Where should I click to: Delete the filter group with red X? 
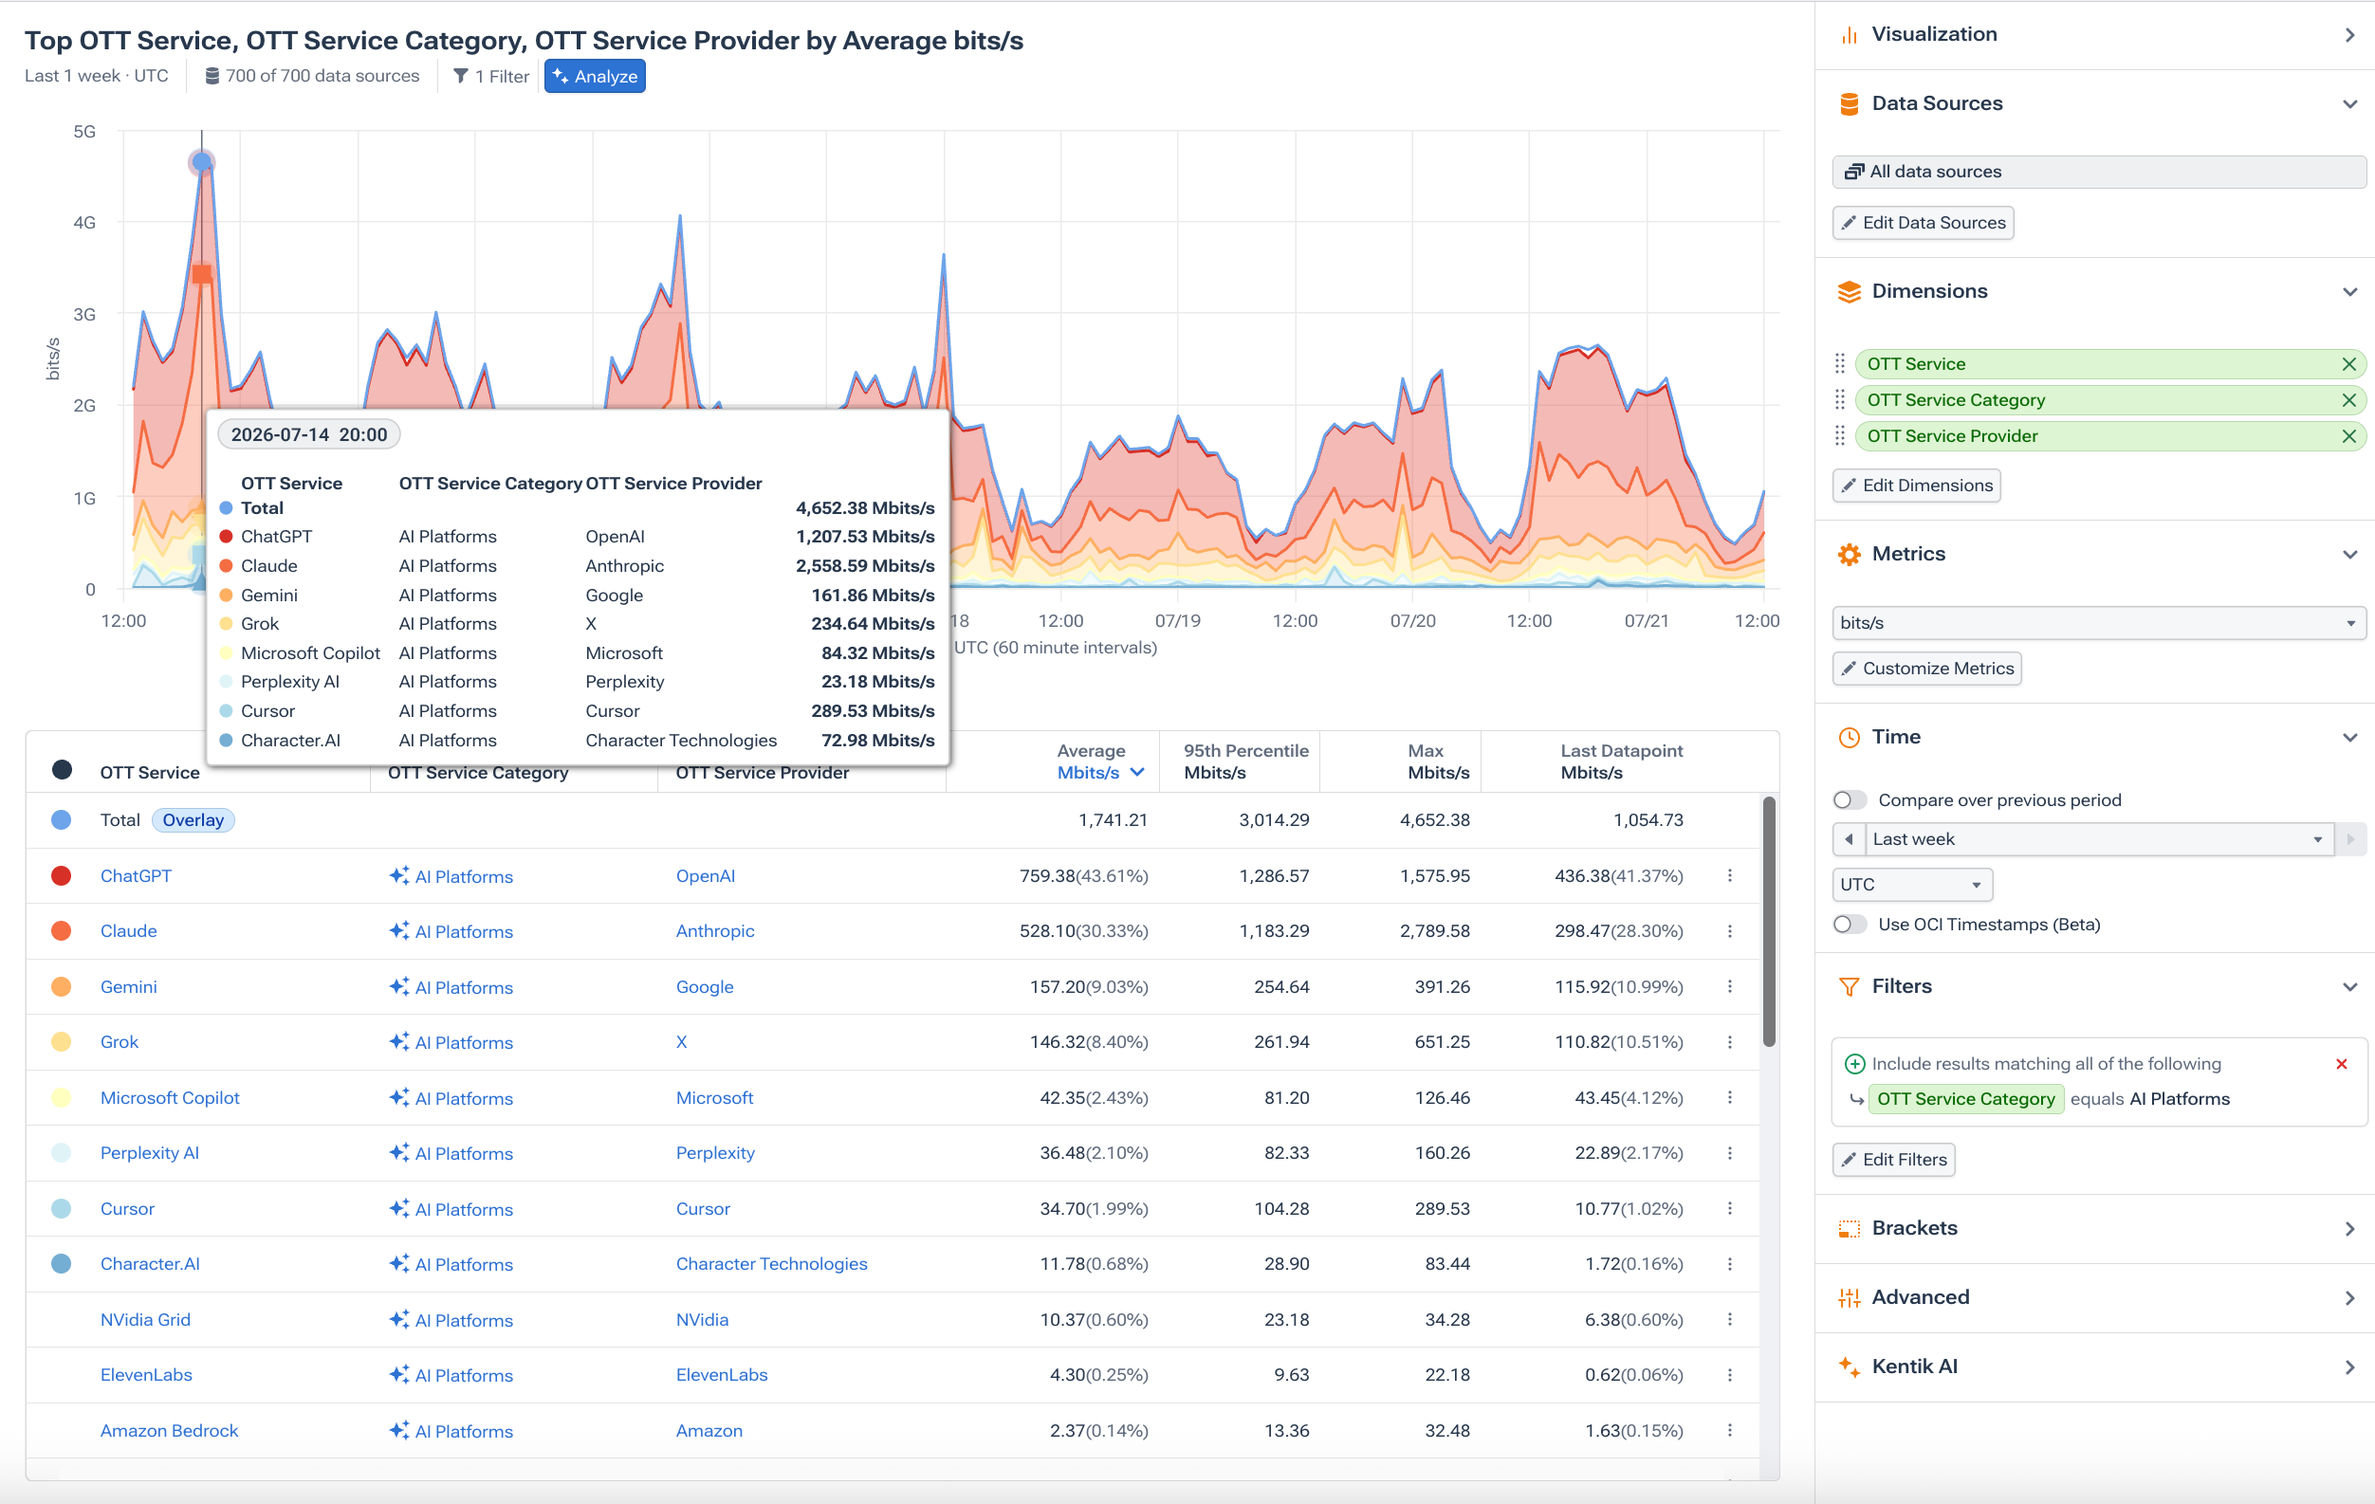(x=2341, y=1063)
